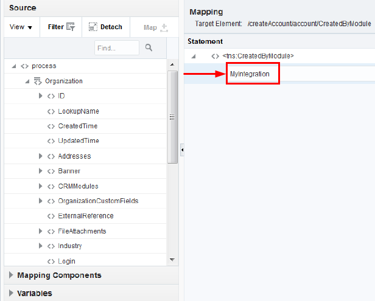Click the Filter button
Image resolution: width=375 pixels, height=301 pixels.
(x=61, y=27)
